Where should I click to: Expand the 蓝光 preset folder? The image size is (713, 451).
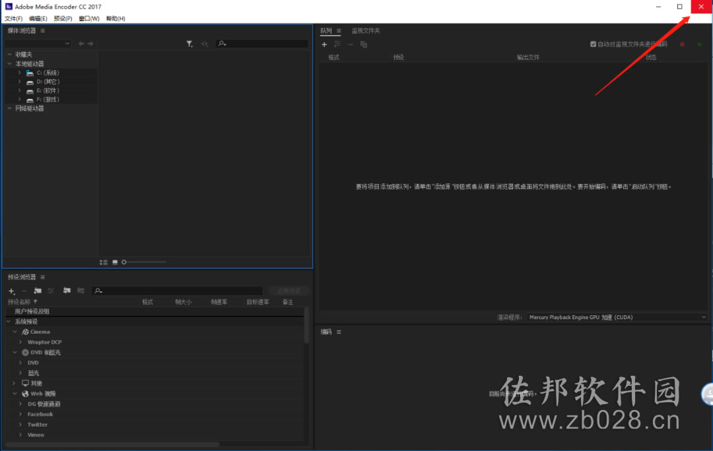20,373
